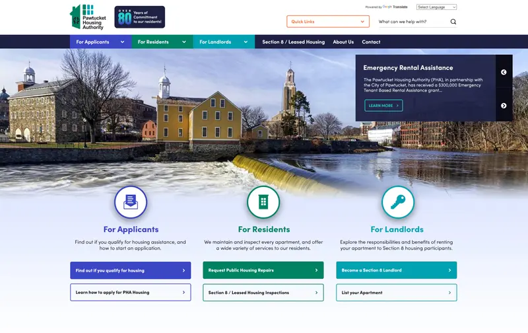Click the For Landlords key circle icon
Viewport: 528px width, 333px height.
pyautogui.click(x=398, y=202)
